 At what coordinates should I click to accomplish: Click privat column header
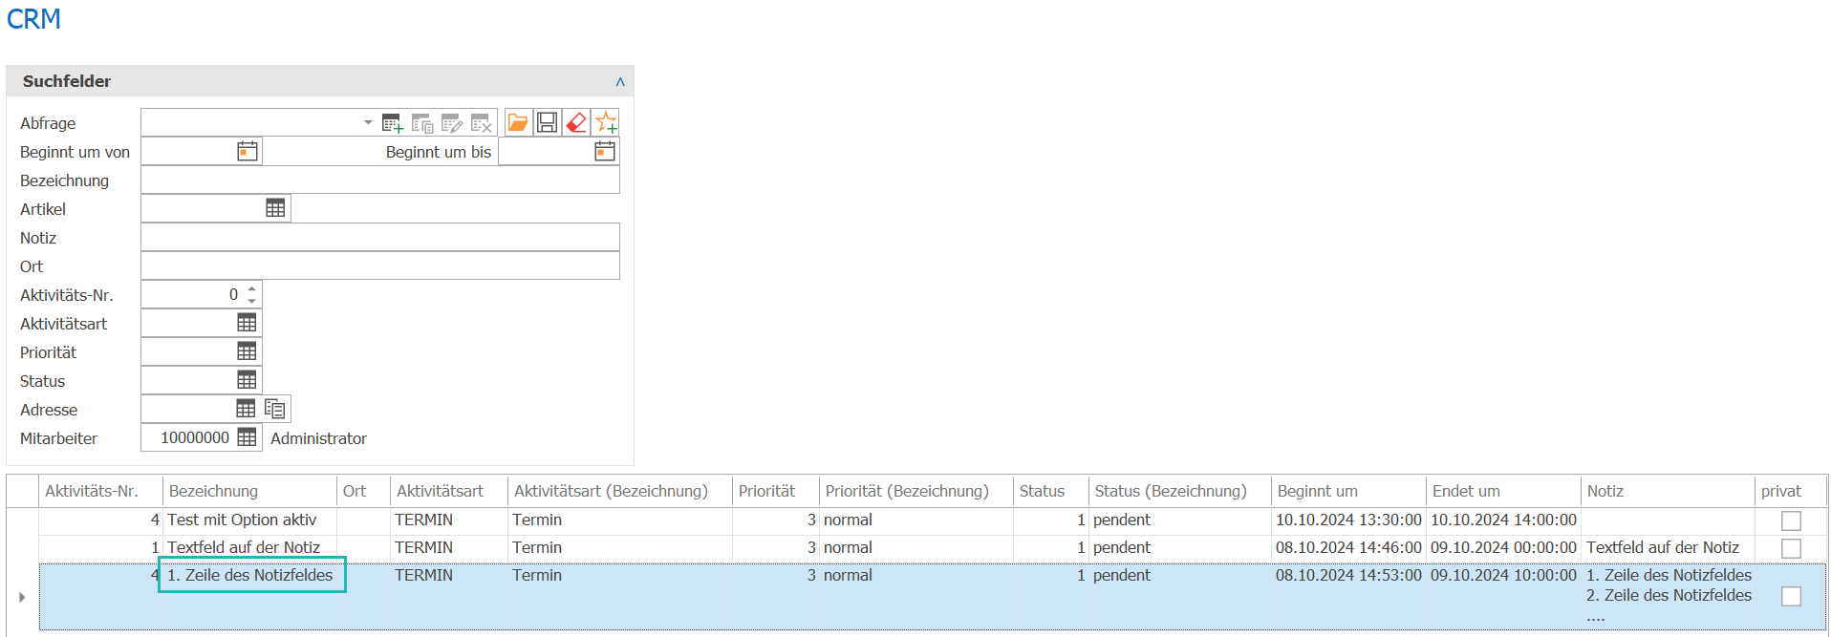pos(1790,491)
